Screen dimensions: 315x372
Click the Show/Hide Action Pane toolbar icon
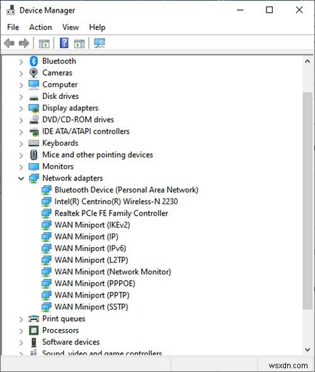pyautogui.click(x=79, y=44)
